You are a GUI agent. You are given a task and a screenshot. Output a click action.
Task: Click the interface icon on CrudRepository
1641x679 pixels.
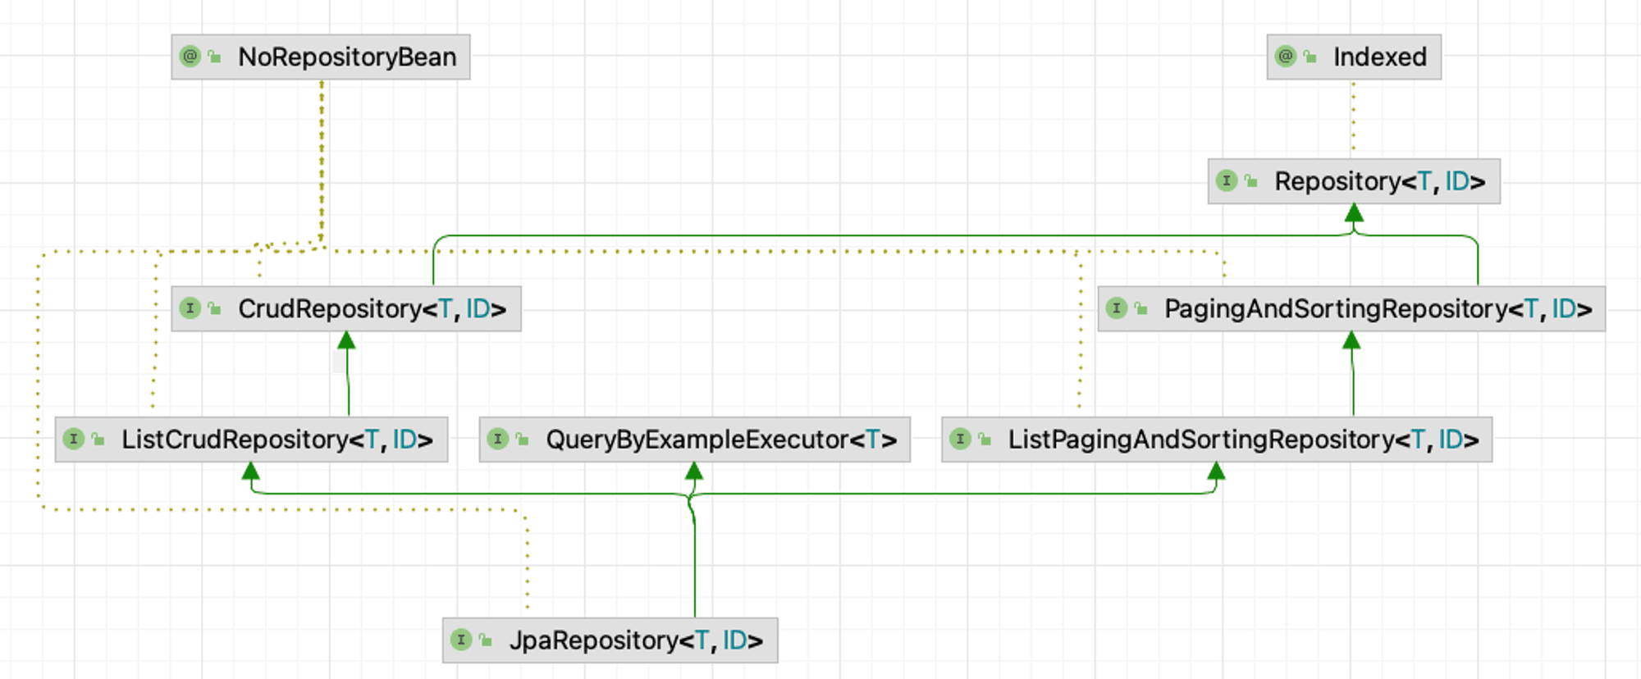coord(190,308)
